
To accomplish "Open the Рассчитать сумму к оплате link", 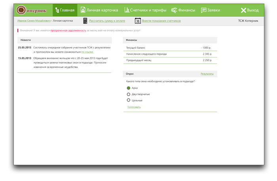I will 108,21.
